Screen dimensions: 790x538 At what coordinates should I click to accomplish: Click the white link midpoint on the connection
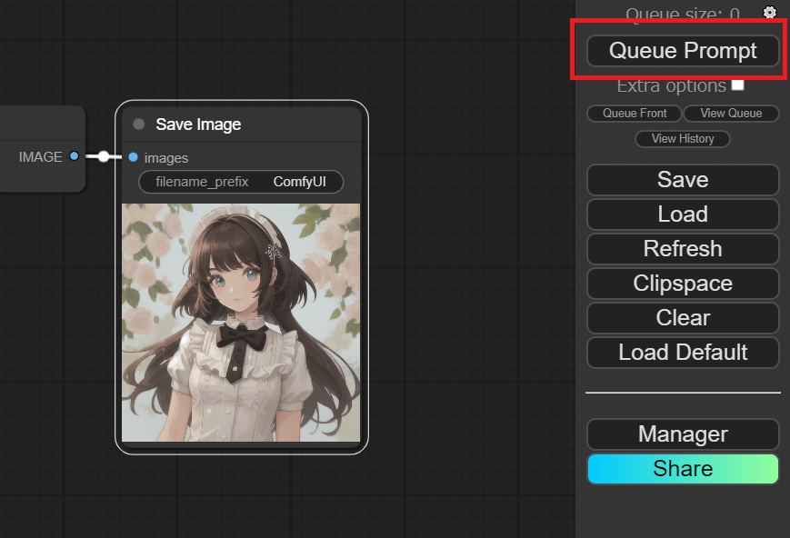104,156
